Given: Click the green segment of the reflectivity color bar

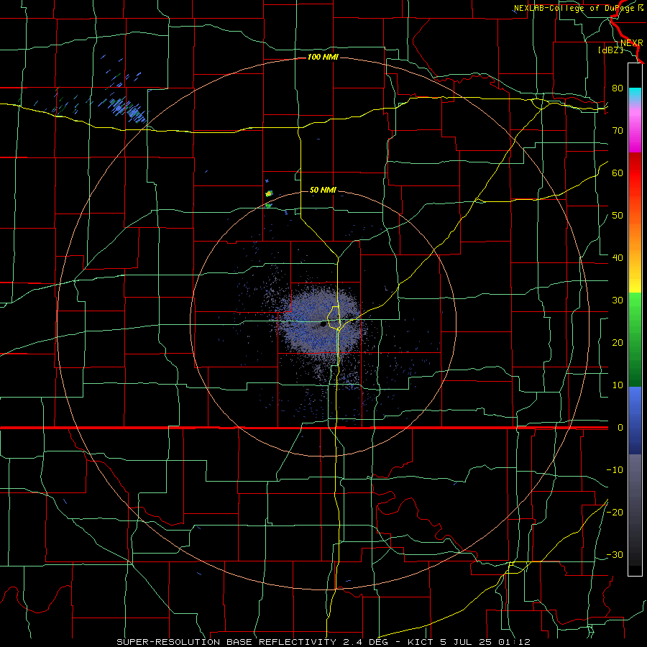Looking at the screenshot, I should coord(635,339).
